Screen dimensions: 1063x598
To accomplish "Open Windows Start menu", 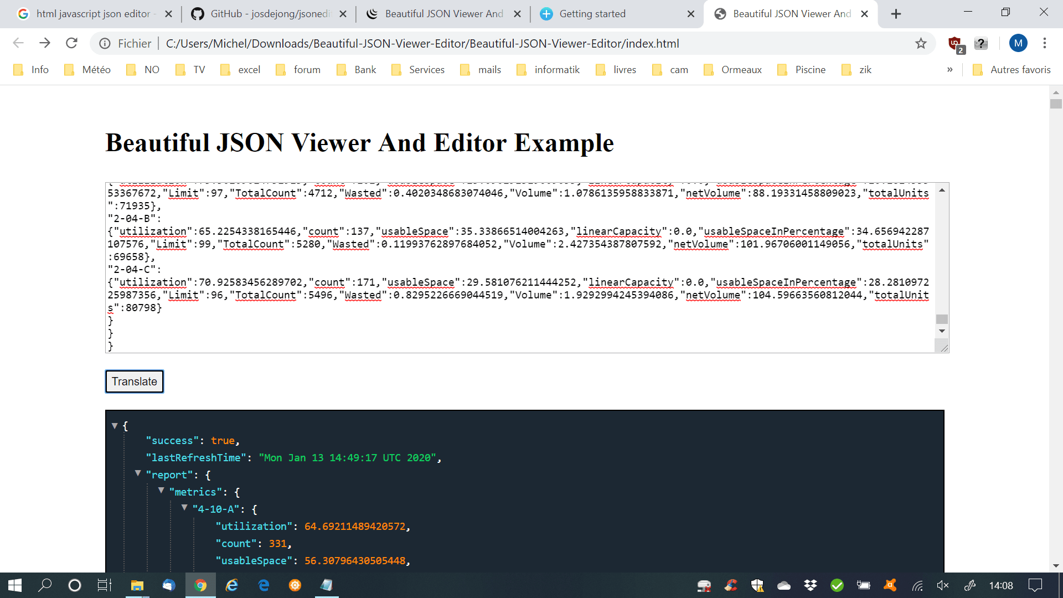I will coord(15,585).
